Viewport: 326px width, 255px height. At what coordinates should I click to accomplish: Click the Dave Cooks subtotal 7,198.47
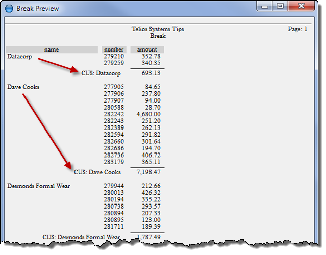[148, 172]
